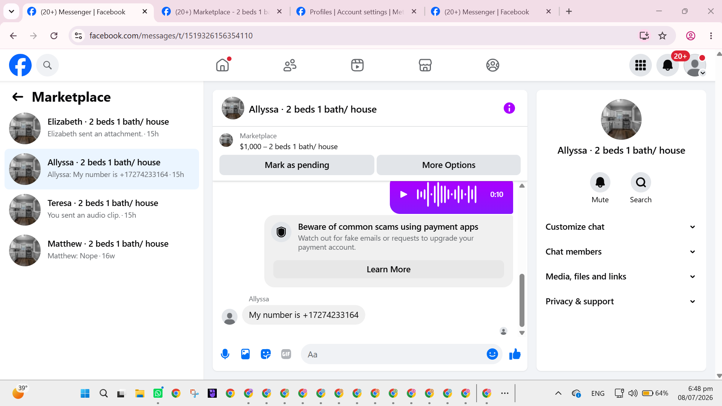Open the Groups icon in top navigation
Viewport: 722px width, 406px height.
[x=492, y=65]
